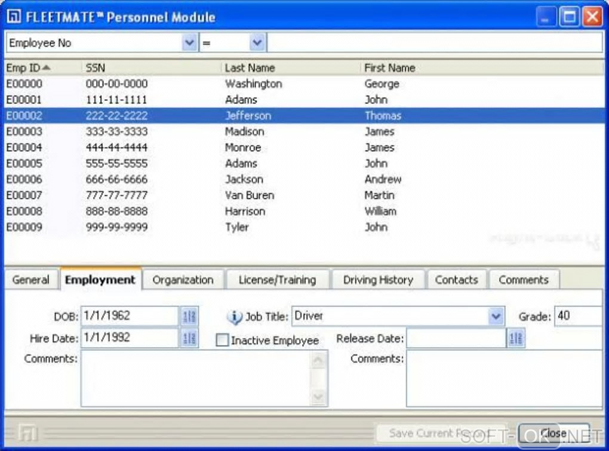Screen dimensions: 609x451
Task: Open the Hire Date picker icon
Action: 189,338
